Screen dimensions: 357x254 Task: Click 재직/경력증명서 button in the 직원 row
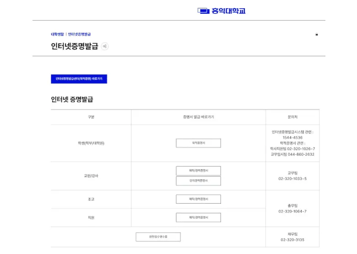coord(198,217)
